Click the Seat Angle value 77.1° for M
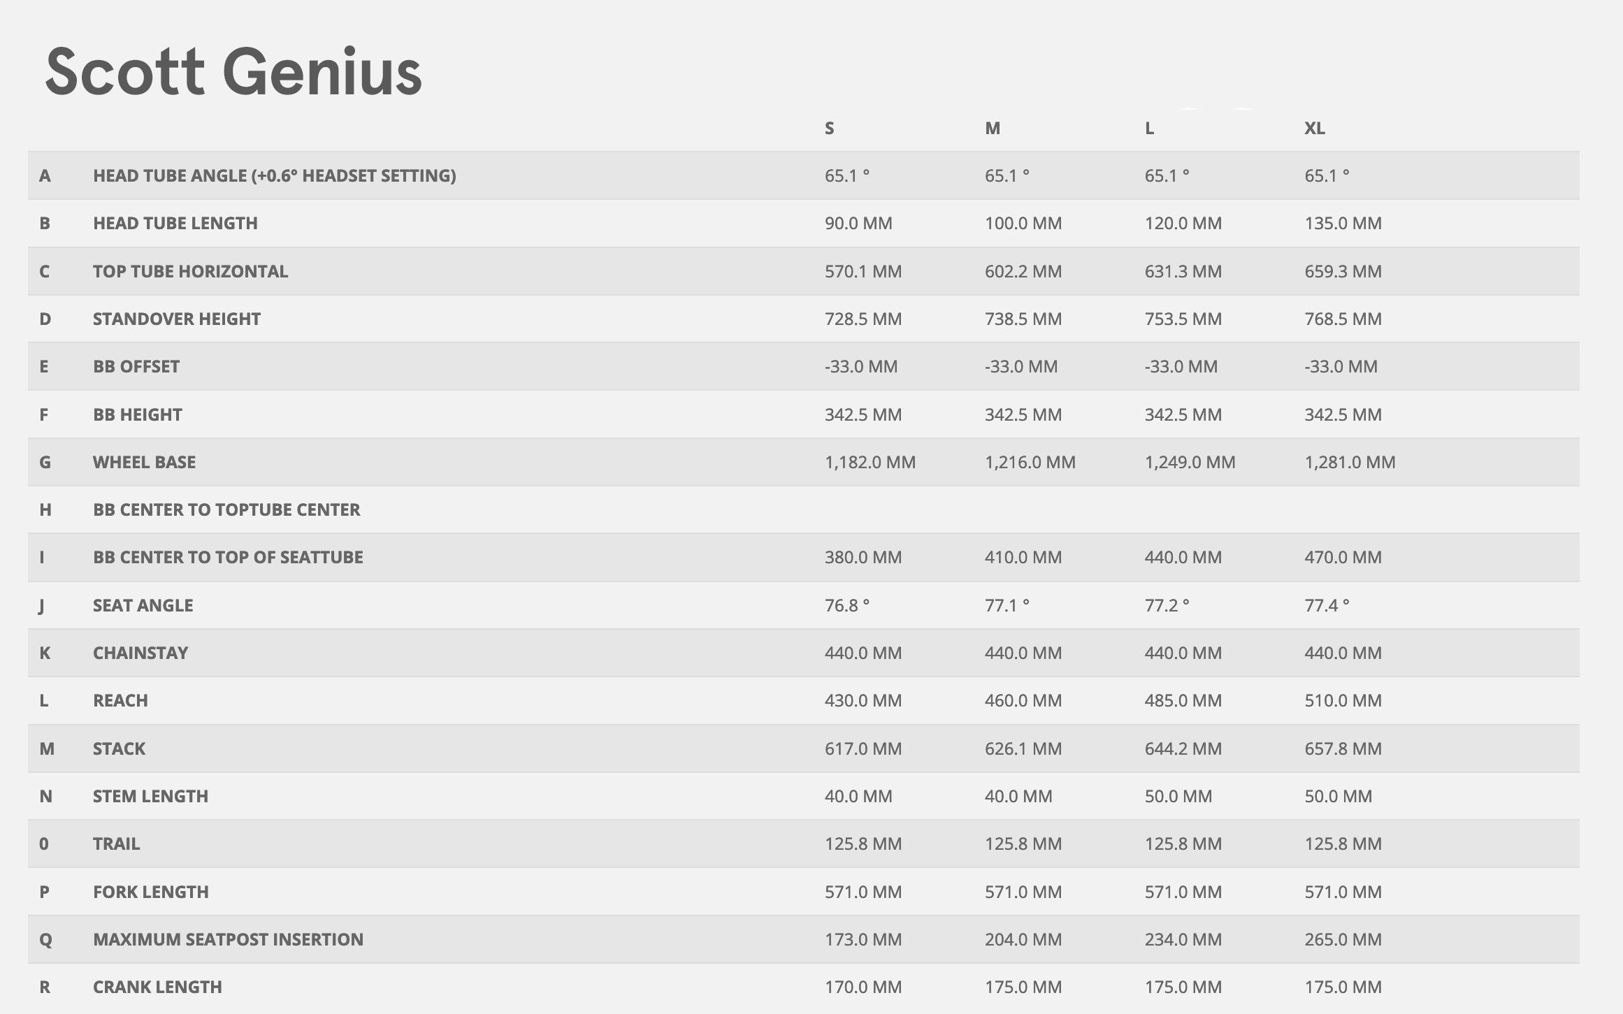The image size is (1623, 1014). click(1007, 605)
